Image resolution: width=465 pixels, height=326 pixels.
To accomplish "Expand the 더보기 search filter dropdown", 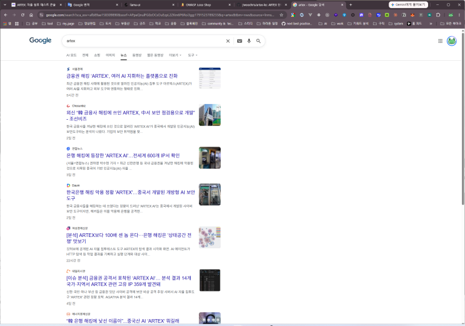I will coord(175,55).
